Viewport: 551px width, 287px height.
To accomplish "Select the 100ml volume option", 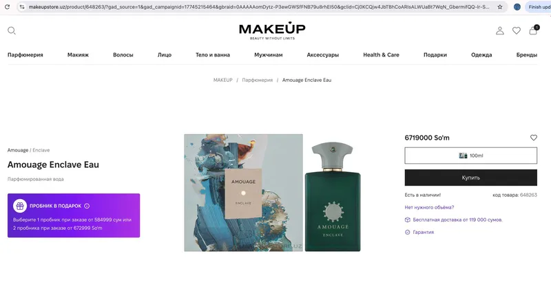I will click(471, 156).
